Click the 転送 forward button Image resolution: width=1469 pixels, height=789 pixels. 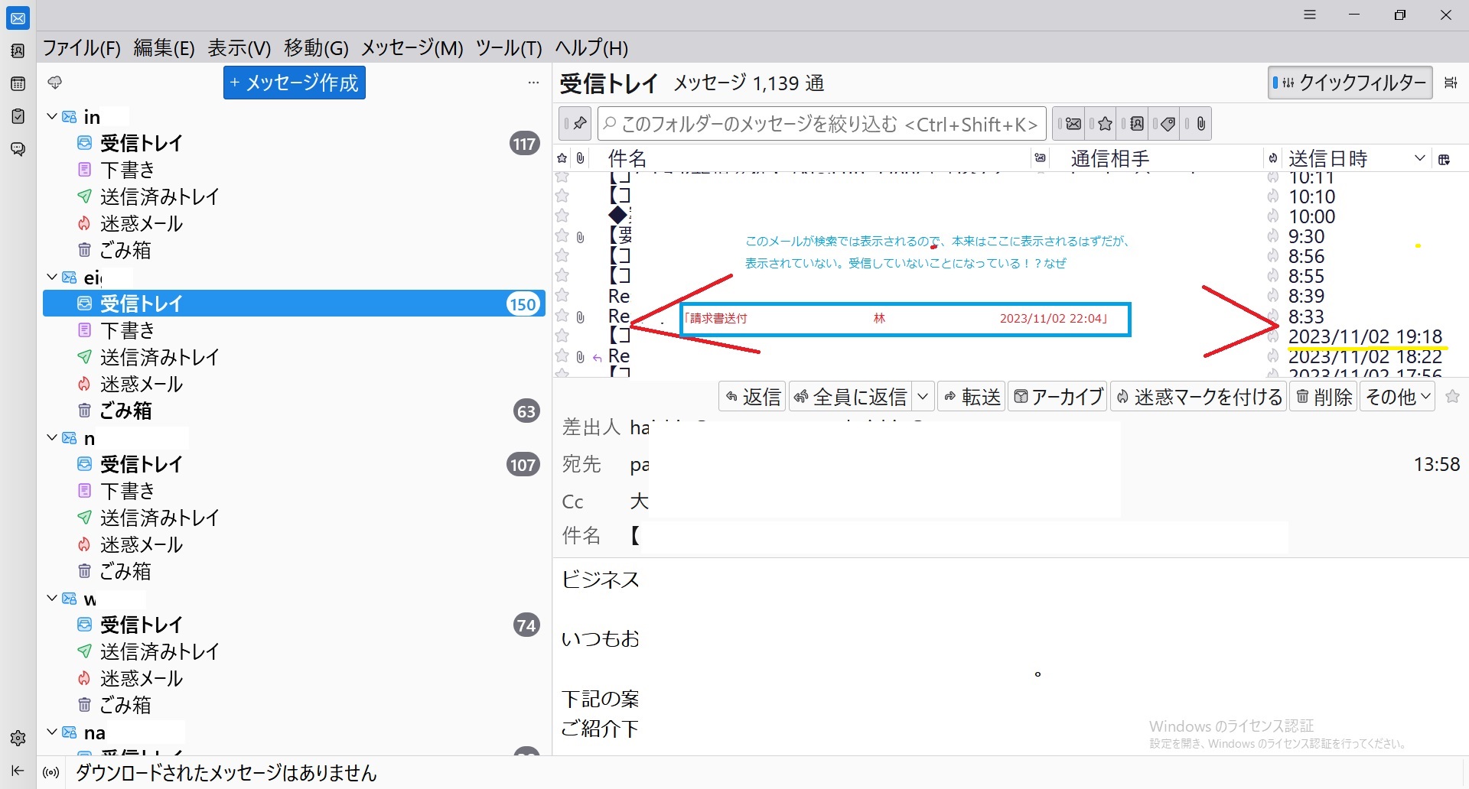click(x=972, y=397)
